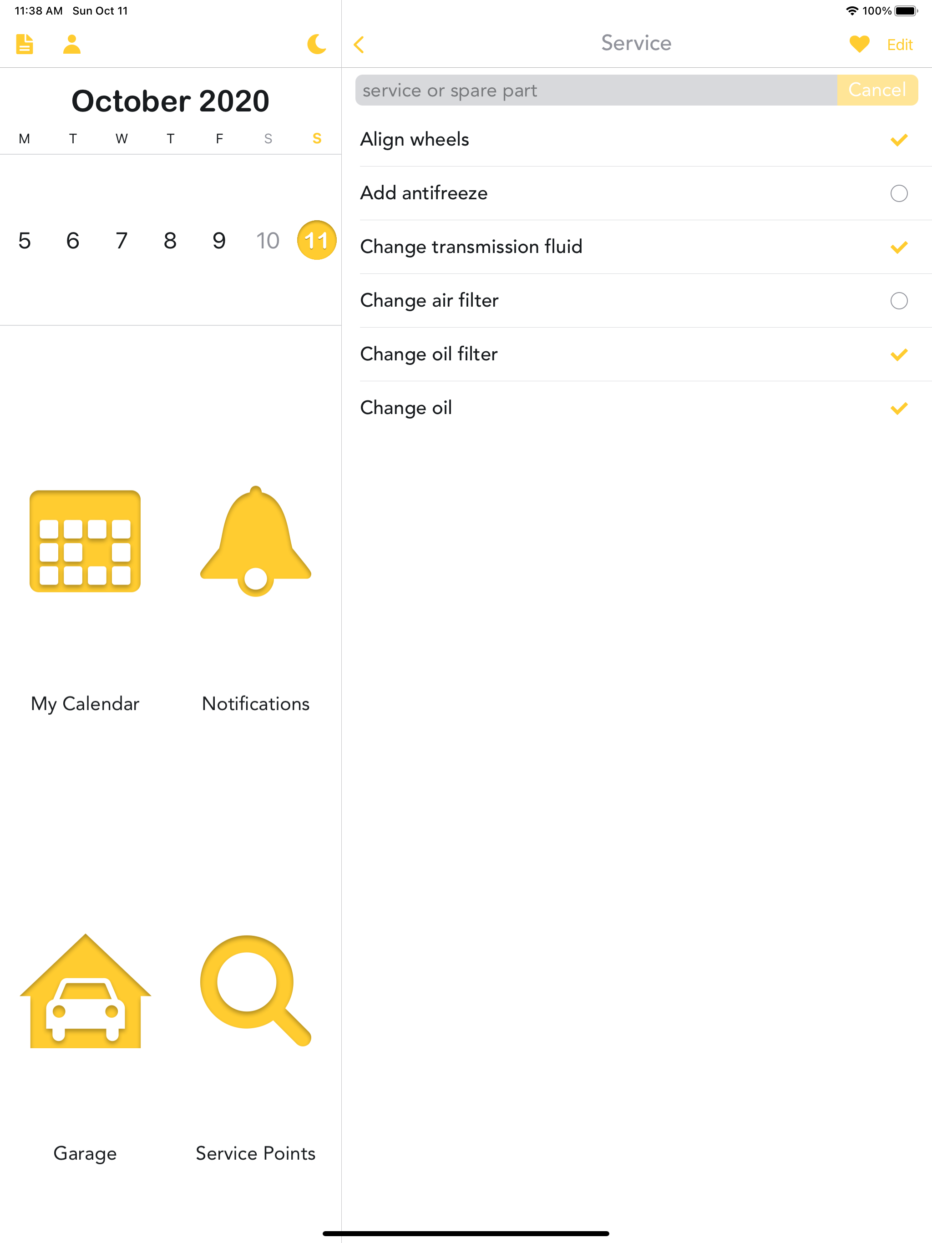932x1243 pixels.
Task: Open Notifications bell icon
Action: pos(256,541)
